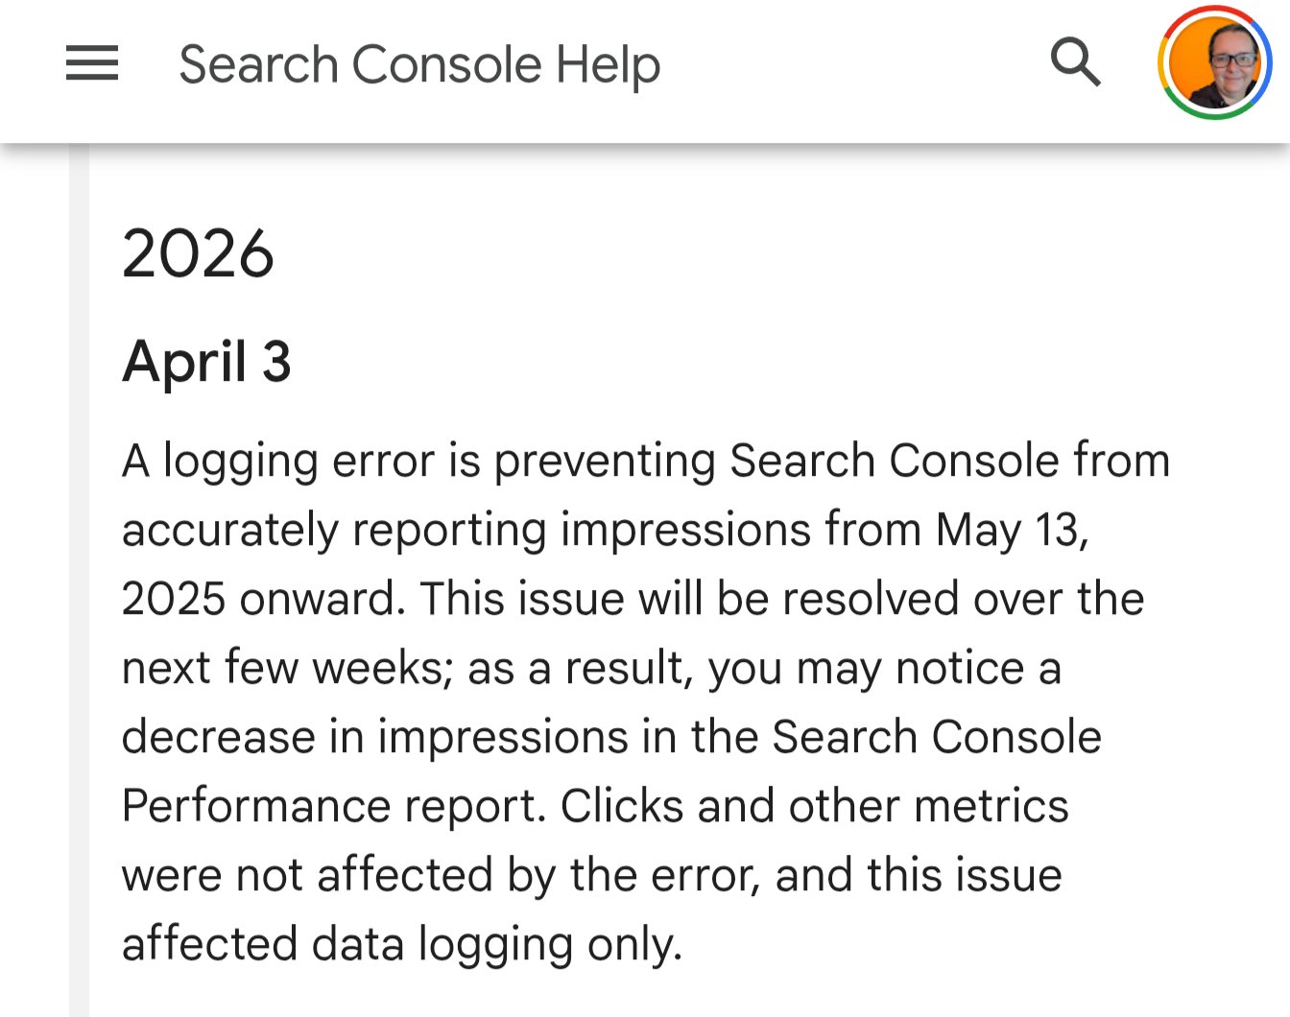Click "Search Console from" on first paragraph line
Image resolution: width=1290 pixels, height=1017 pixels.
(948, 461)
